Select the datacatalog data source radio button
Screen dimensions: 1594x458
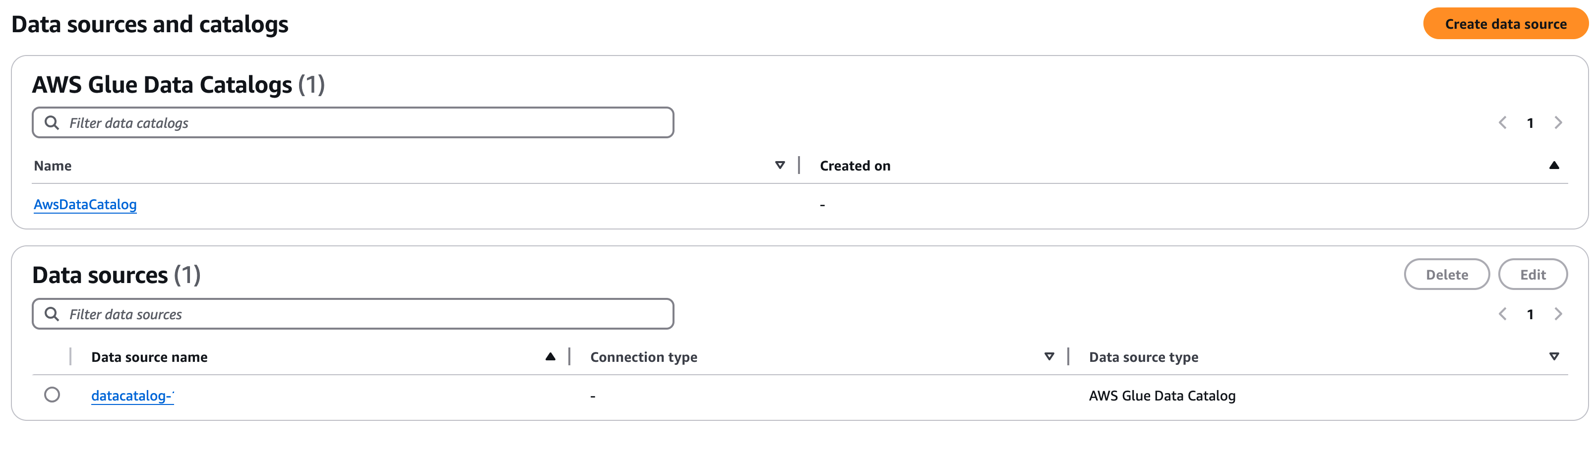[52, 395]
